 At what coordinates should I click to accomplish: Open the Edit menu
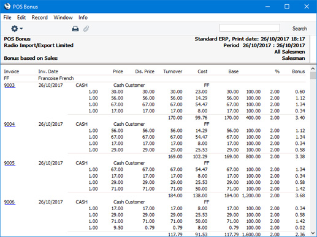[x=21, y=18]
